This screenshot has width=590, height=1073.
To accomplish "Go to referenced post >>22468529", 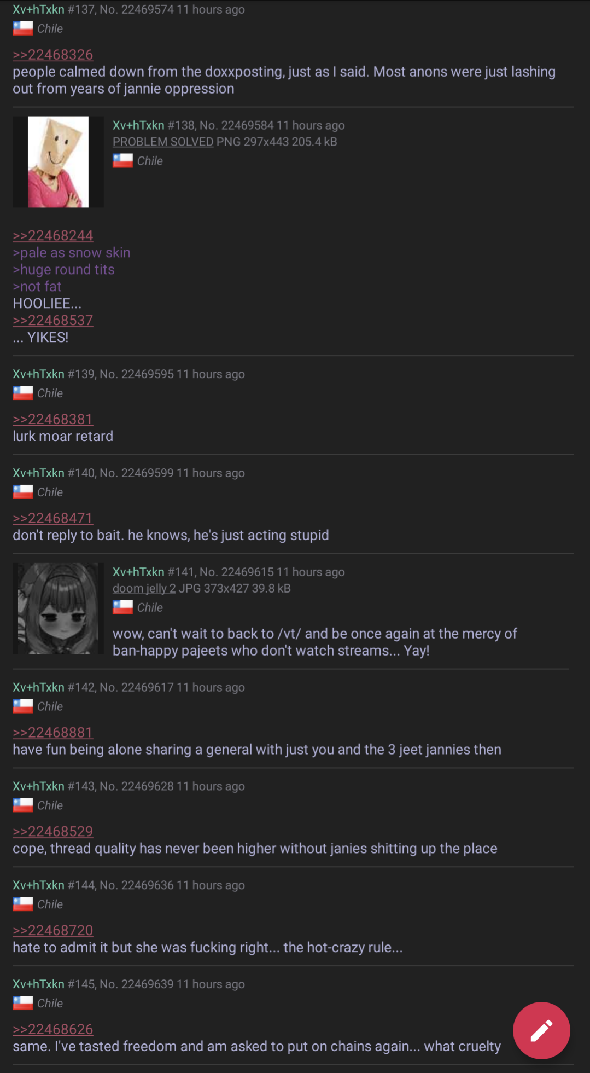I will 53,831.
